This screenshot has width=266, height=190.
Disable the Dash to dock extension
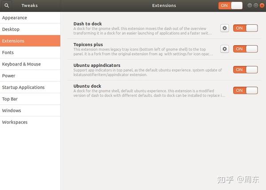point(245,28)
